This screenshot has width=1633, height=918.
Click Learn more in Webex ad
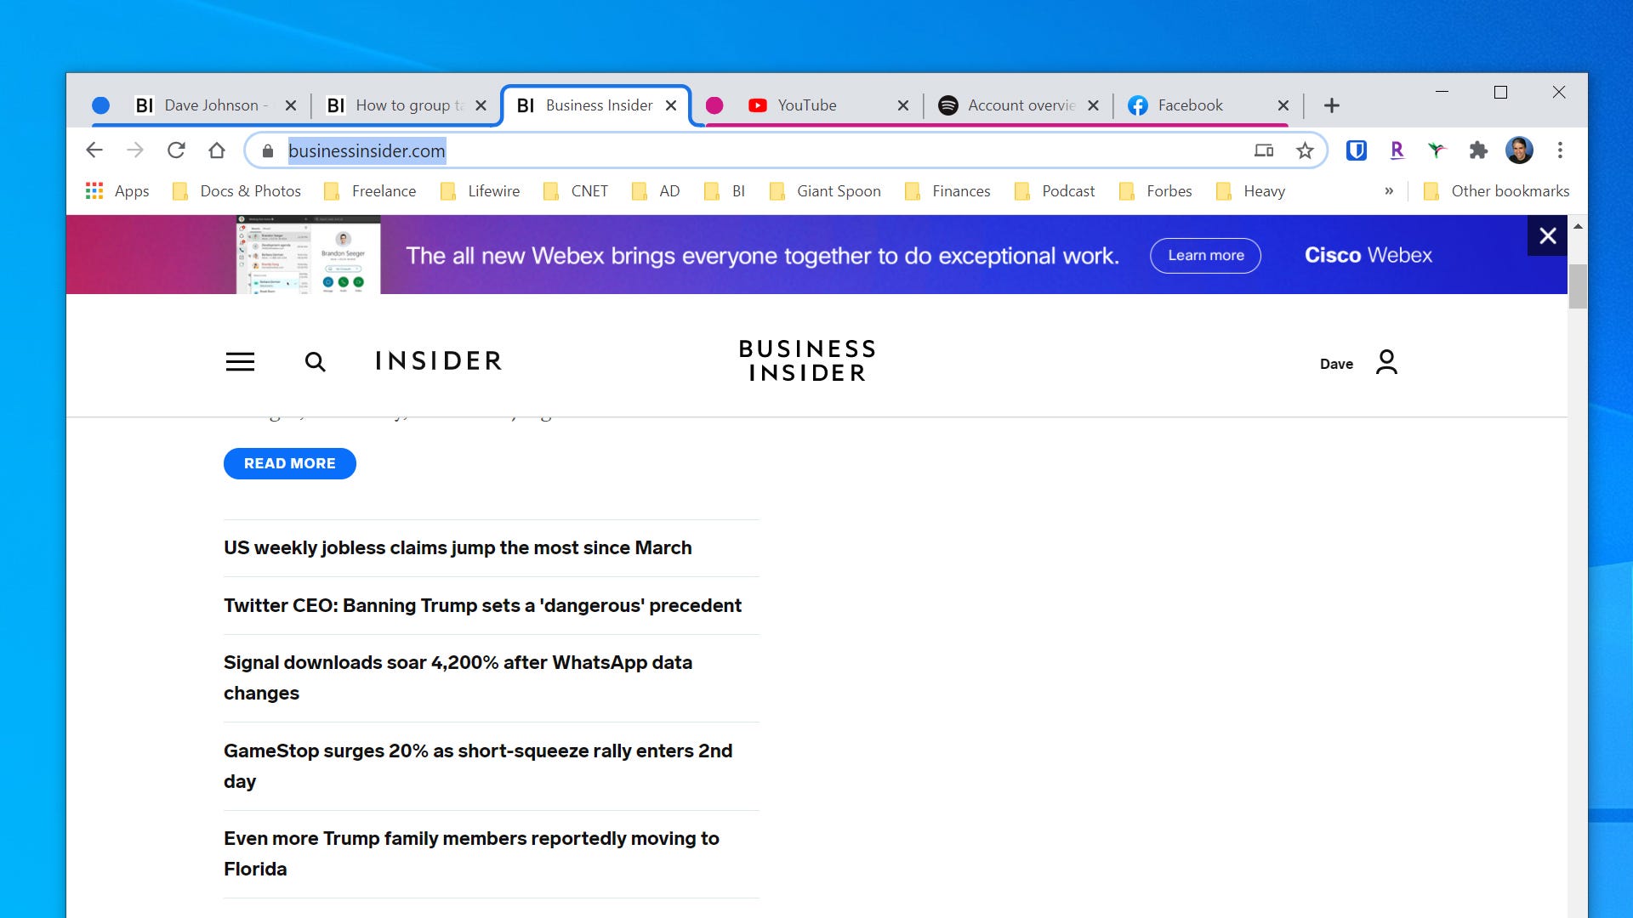click(x=1205, y=255)
